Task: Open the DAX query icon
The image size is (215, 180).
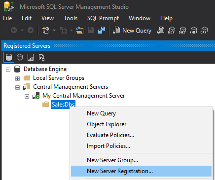Action: pos(204,31)
